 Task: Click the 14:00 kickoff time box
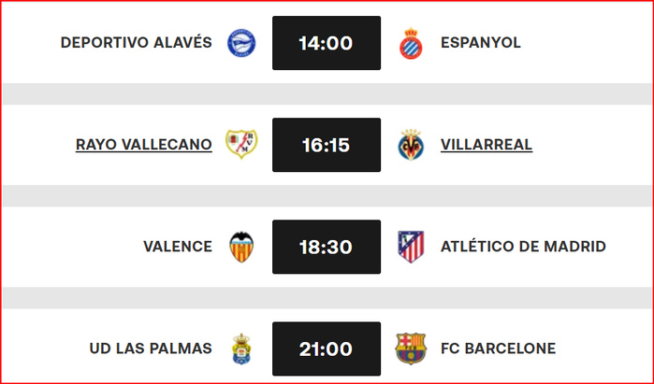click(x=327, y=43)
